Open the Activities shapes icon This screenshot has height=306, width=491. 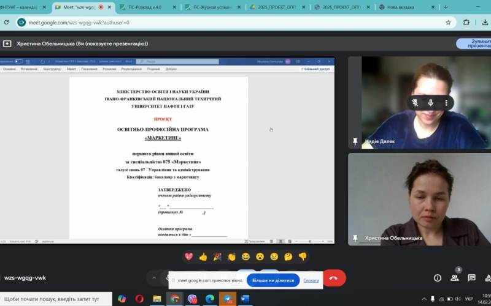[487, 278]
